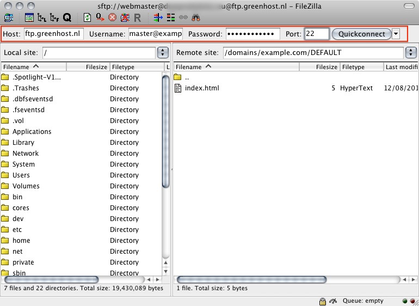Click the lock encryption status icon

(323, 302)
